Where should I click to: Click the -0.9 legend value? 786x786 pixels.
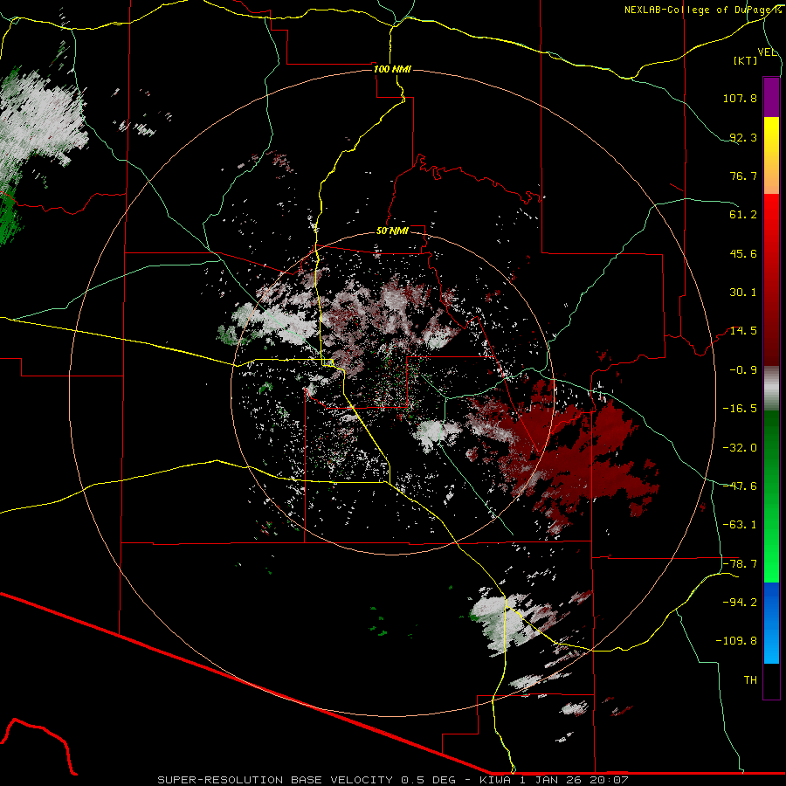[x=743, y=370]
